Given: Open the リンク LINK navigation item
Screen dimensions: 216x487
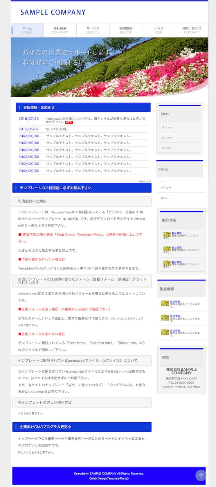Looking at the screenshot, I should pos(158,30).
